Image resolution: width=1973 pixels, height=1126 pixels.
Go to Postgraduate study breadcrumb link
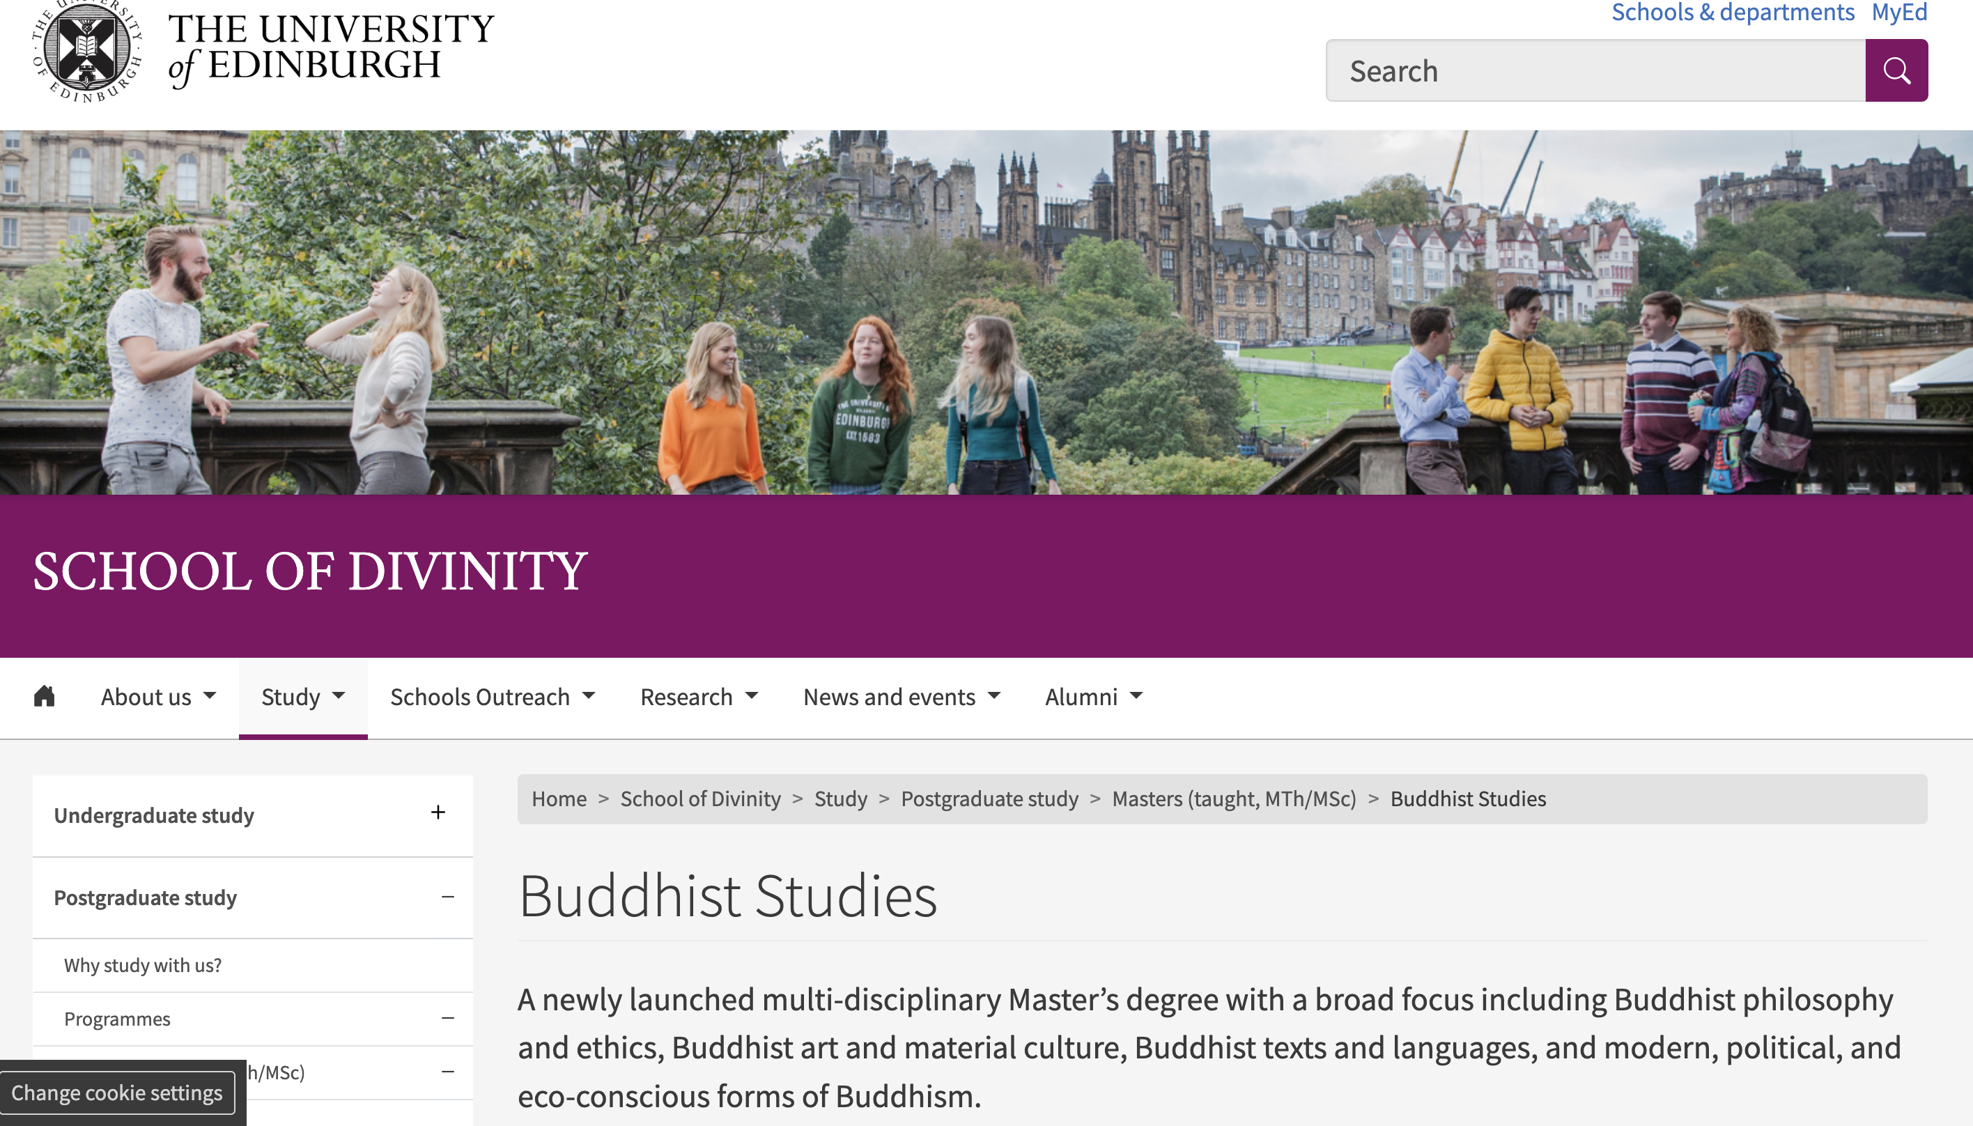coord(989,799)
